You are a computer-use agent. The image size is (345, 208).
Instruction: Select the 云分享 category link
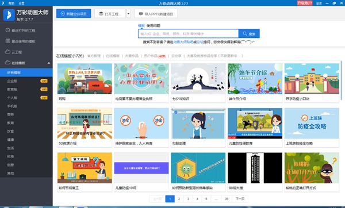(x=177, y=56)
